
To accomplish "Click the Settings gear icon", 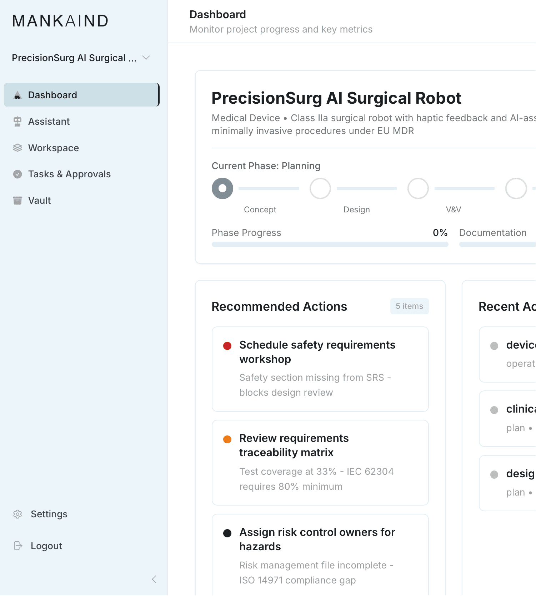I will pos(17,514).
